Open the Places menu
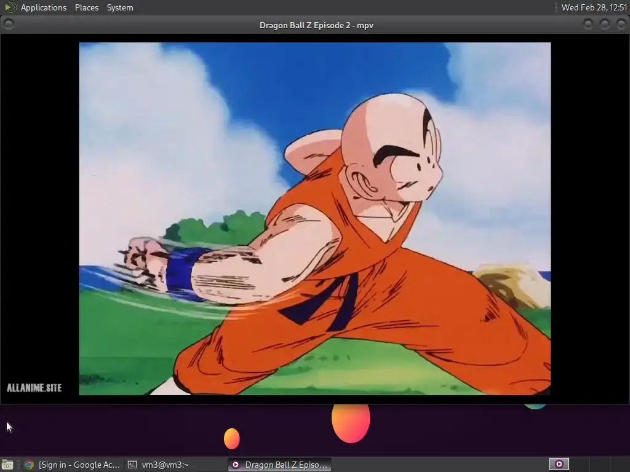Screen dimensions: 630x472 [x=86, y=7]
